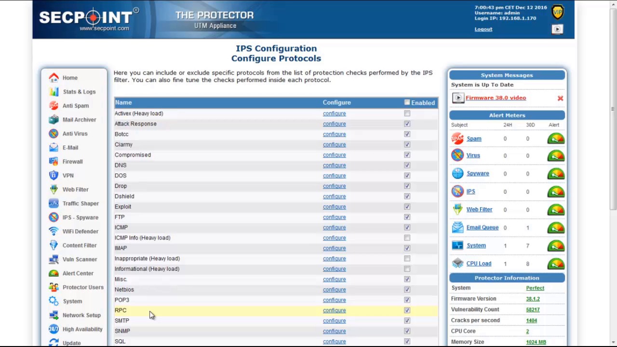
Task: Open Network Setup menu label
Action: pyautogui.click(x=81, y=315)
